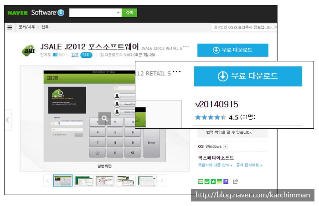Image resolution: width=319 pixels, height=206 pixels.
Task: Show next thumbnails with right arrow
Action: [162, 181]
